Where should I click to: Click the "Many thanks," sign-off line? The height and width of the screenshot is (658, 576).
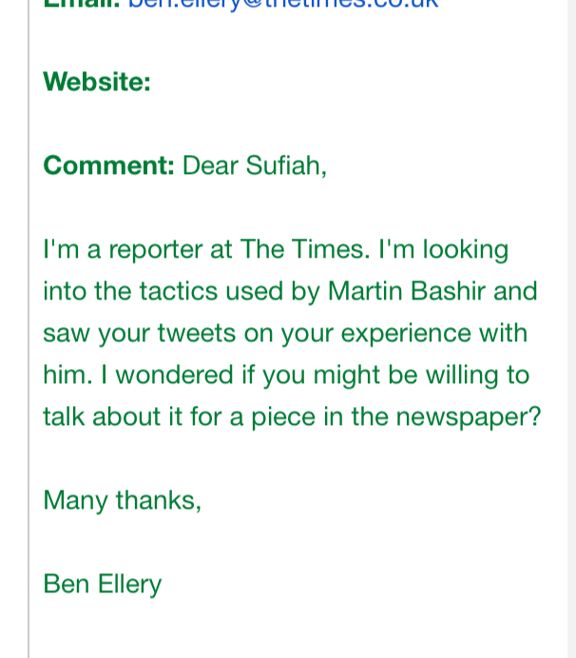122,500
